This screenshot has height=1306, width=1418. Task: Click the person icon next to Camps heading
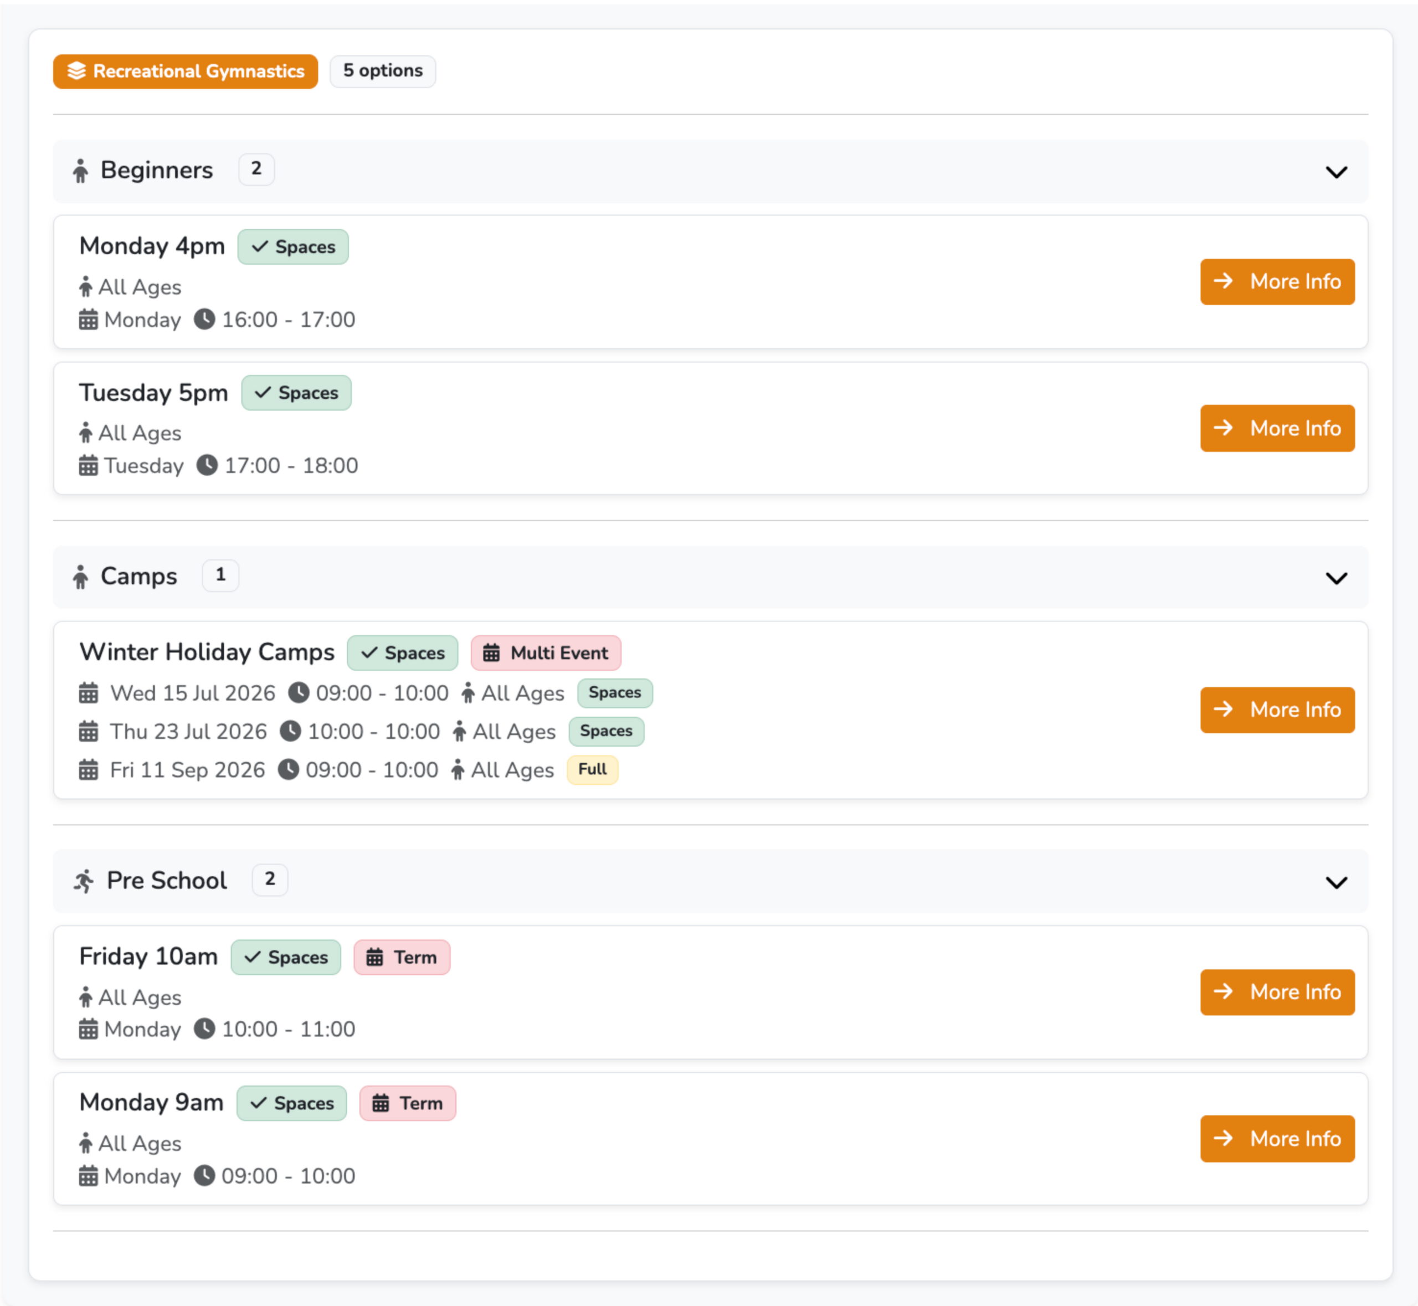[x=80, y=577]
